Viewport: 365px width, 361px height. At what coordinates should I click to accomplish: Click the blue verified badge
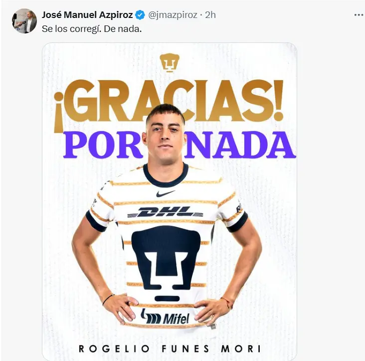140,15
